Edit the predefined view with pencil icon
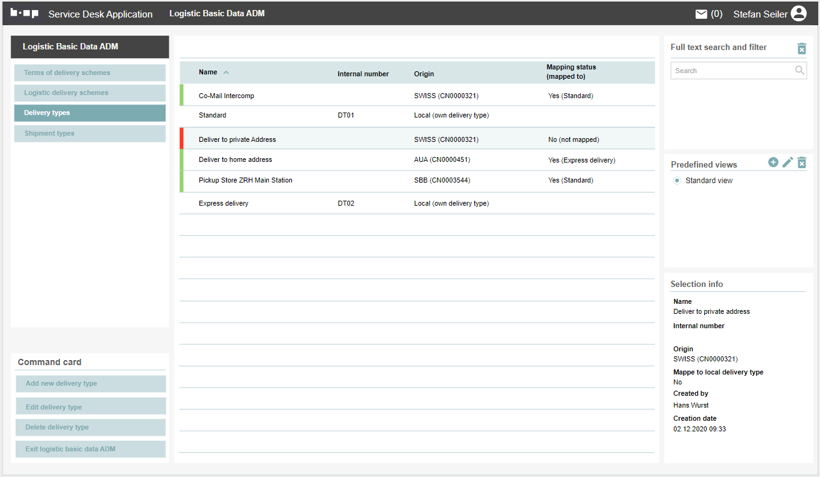The height and width of the screenshot is (477, 820). (787, 163)
